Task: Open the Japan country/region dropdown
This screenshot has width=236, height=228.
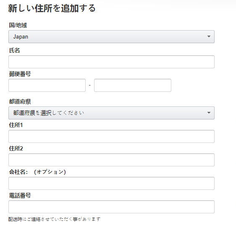Action: pyautogui.click(x=111, y=36)
